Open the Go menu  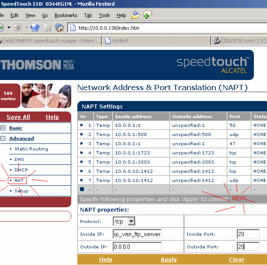45,15
